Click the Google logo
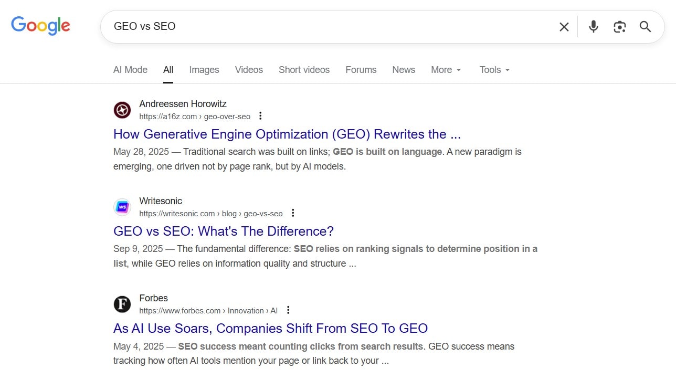The image size is (676, 379). tap(40, 26)
